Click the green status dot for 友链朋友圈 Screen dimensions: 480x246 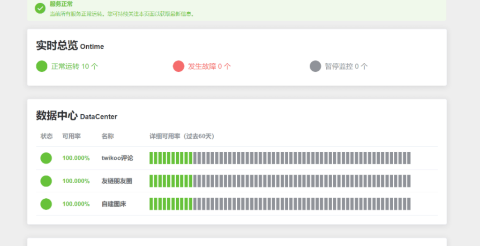[46, 181]
